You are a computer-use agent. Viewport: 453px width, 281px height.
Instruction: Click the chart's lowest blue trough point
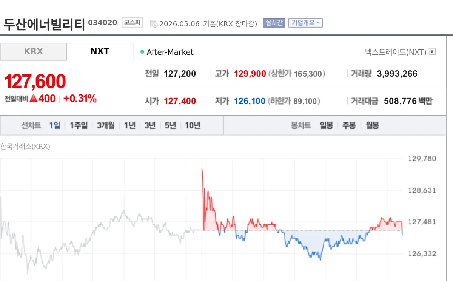(x=320, y=259)
